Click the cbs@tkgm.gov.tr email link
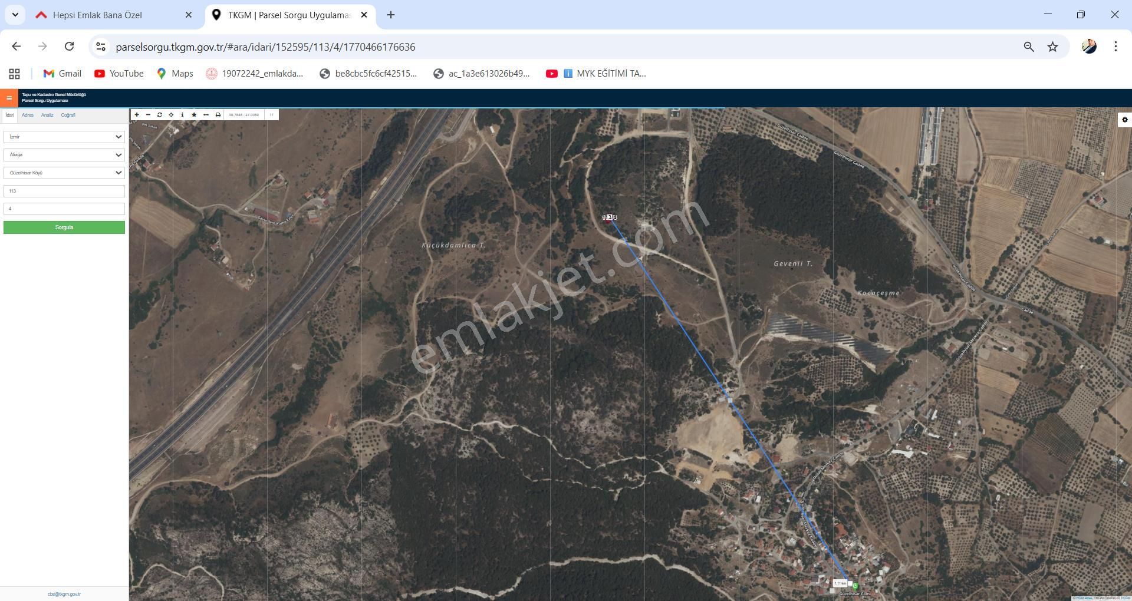 64,594
